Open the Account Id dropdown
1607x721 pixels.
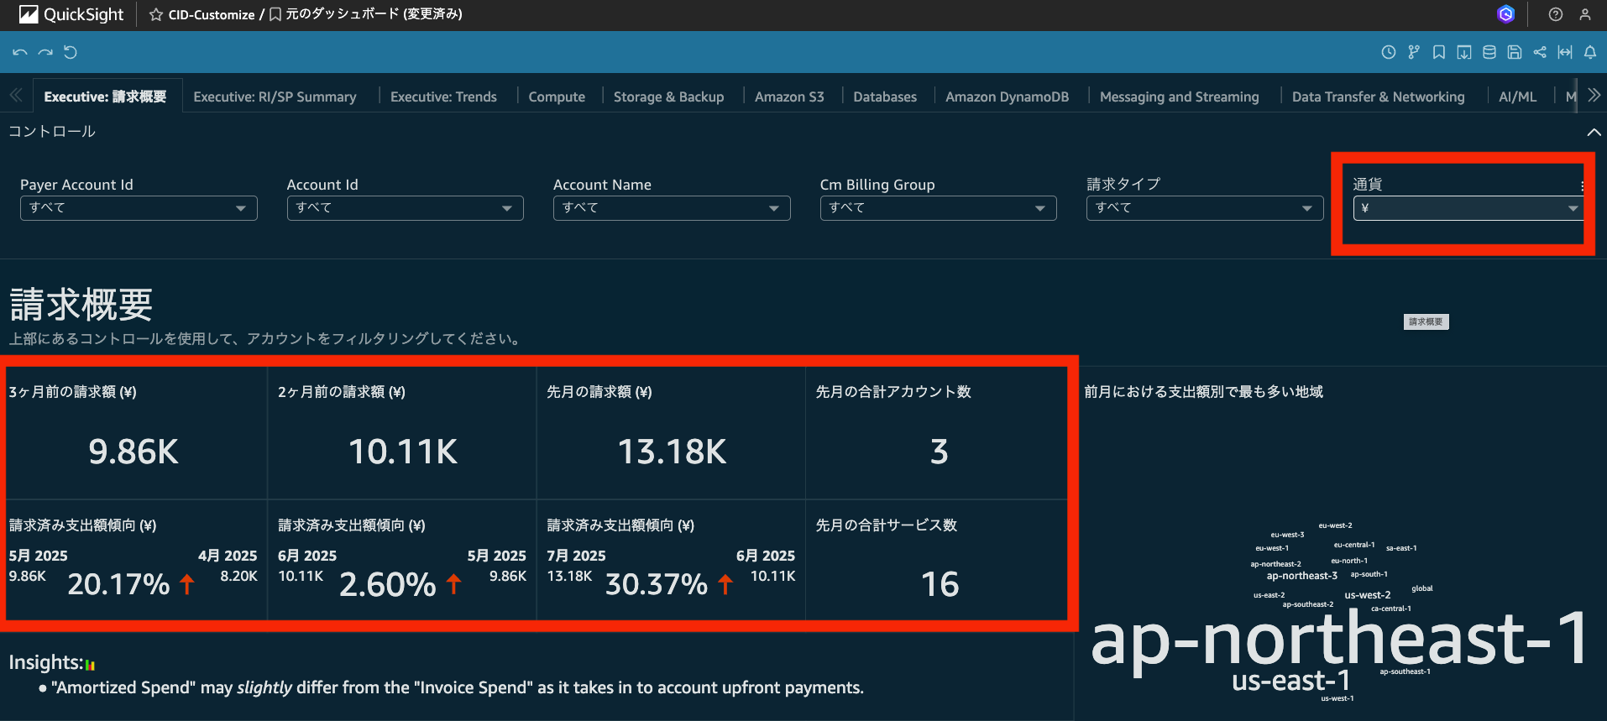(x=405, y=208)
